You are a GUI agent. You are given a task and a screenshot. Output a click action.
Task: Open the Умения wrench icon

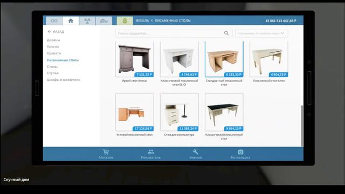point(195,152)
